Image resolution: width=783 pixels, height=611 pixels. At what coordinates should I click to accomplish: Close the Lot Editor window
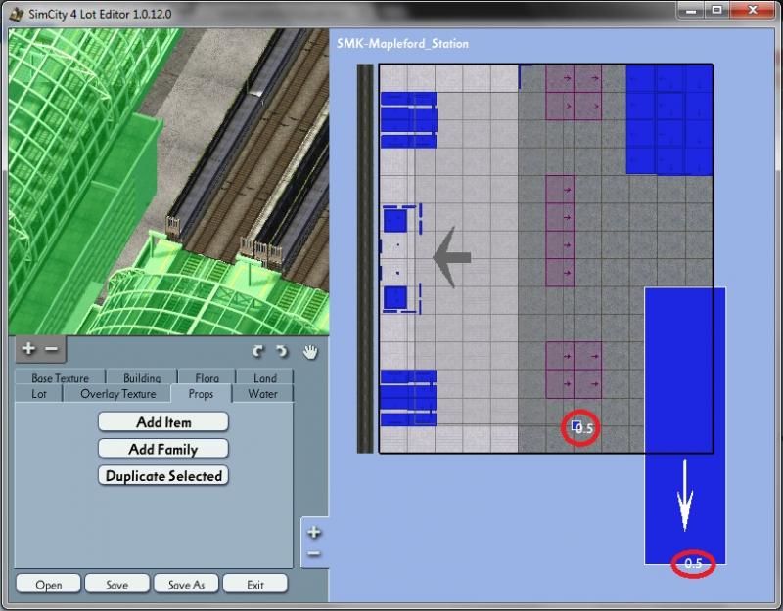(x=753, y=10)
